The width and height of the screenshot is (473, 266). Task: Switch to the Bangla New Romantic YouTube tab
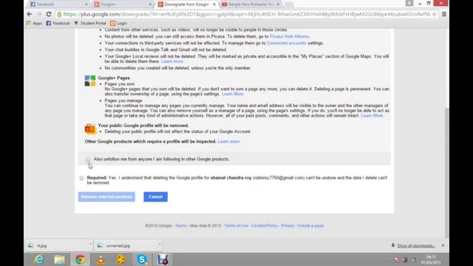(x=251, y=4)
